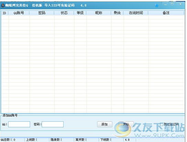Click the QQ总数 status bar entry
187x142 pixels.
[6, 140]
